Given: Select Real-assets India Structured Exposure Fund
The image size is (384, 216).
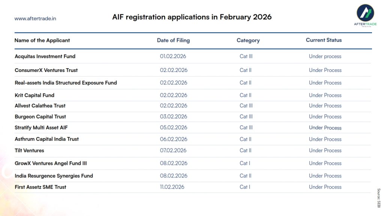Looking at the screenshot, I should coord(66,82).
